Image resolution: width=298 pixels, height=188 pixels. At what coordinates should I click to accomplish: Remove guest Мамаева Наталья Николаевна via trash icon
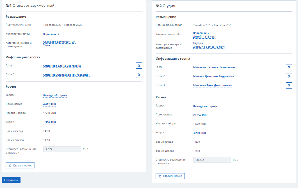289,67
